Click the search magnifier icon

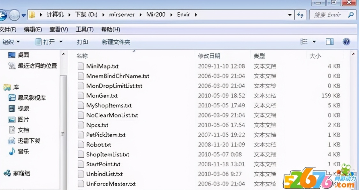(350, 15)
